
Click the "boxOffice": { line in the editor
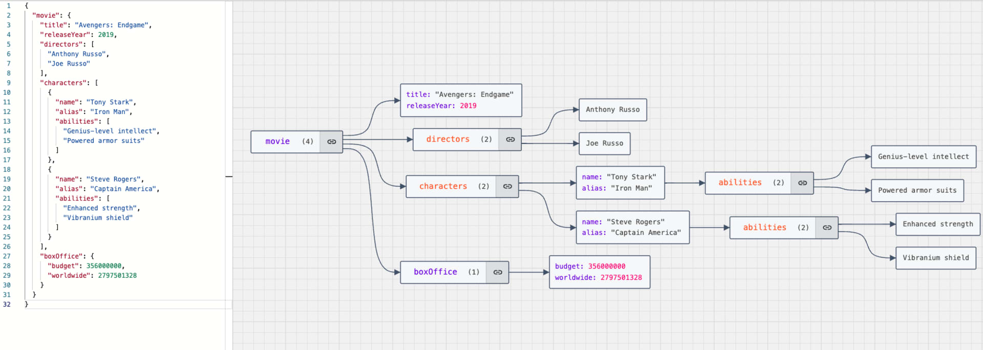(67, 256)
